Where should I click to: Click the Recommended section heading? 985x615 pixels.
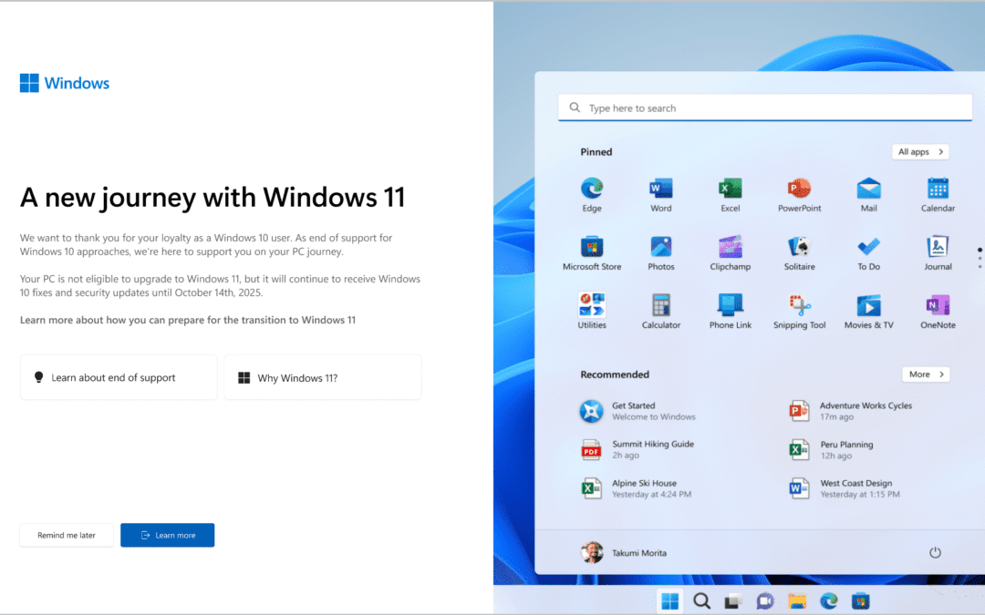[615, 374]
